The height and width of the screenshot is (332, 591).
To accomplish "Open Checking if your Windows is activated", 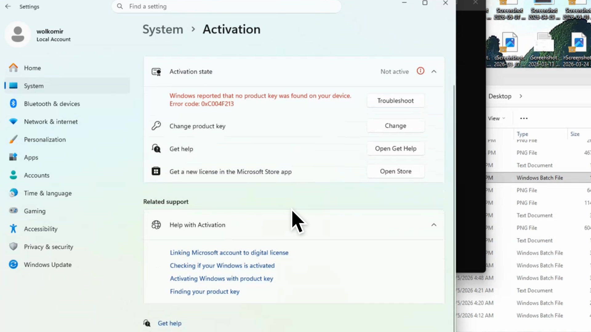I will [222, 266].
